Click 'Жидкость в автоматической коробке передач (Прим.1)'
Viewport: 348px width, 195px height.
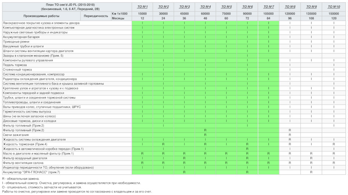tap(43, 149)
